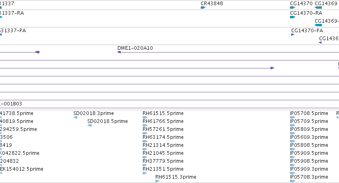Click the DME1-020A10 clone arrowhead
This screenshot has height=183, width=339.
click(x=119, y=52)
